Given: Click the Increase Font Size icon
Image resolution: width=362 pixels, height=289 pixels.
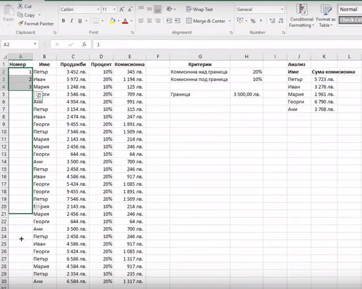Looking at the screenshot, I should pyautogui.click(x=121, y=9).
